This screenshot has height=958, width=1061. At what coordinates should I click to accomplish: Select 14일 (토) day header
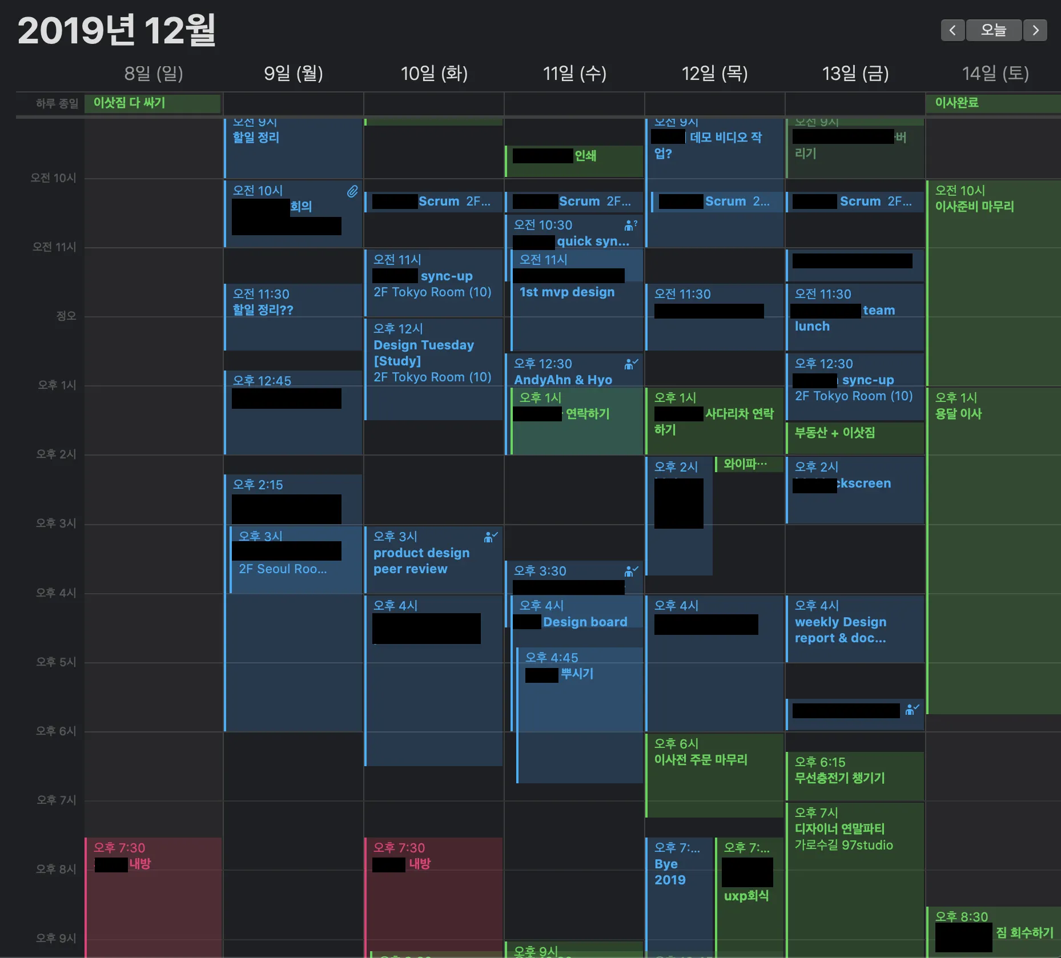[x=995, y=73]
